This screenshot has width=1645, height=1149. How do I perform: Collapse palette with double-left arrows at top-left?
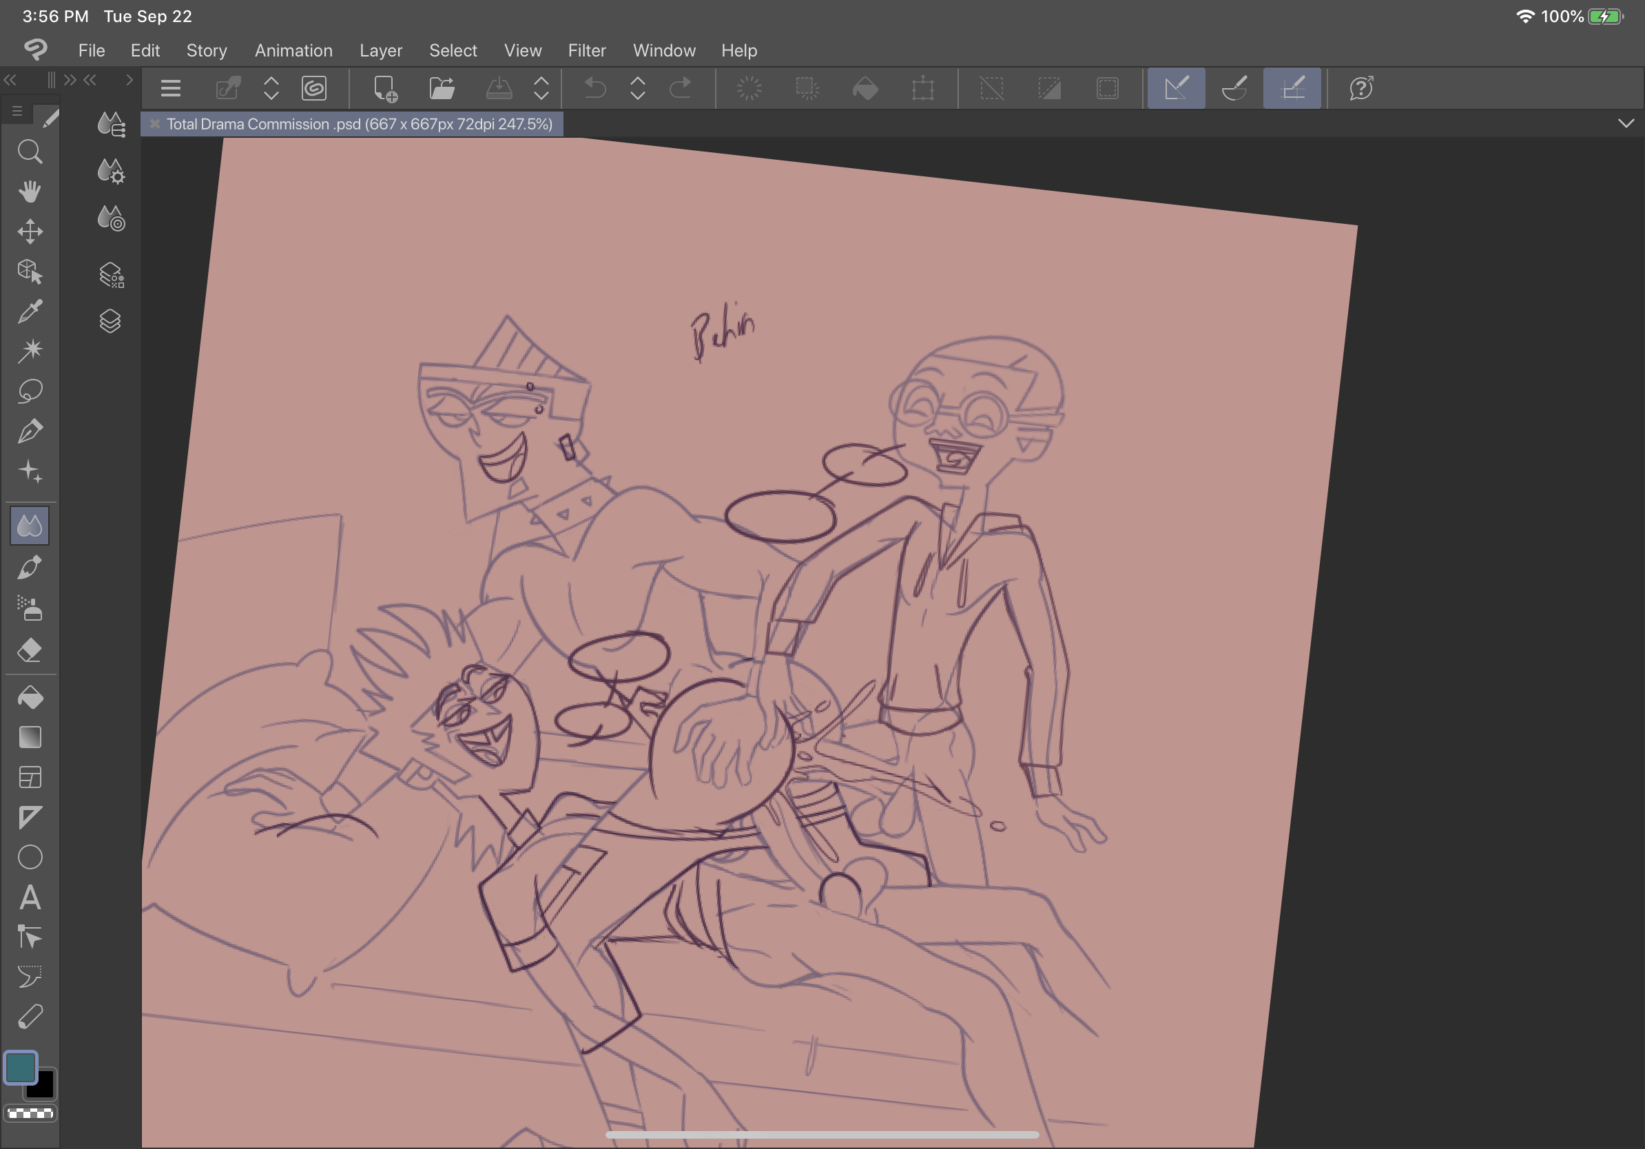[x=10, y=79]
